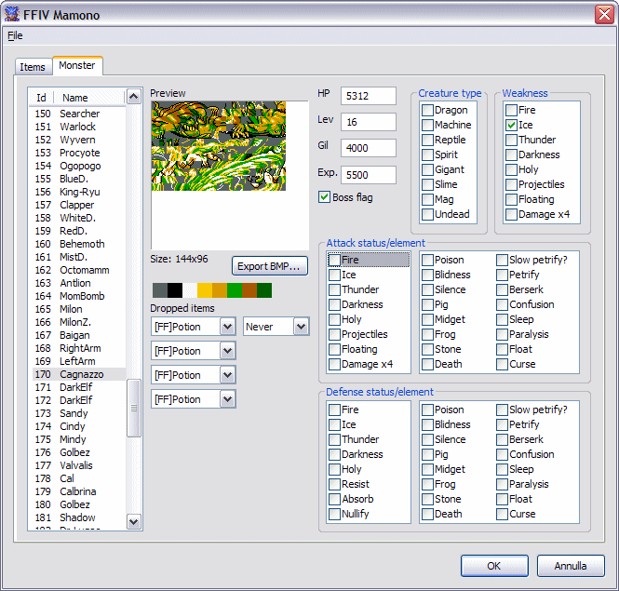
Task: Click the monster list scroll-down arrow
Action: 133,522
